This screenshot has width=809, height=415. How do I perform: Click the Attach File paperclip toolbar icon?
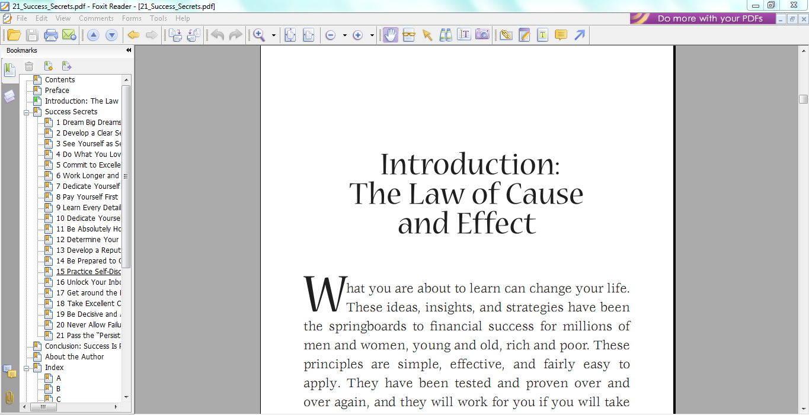click(506, 36)
